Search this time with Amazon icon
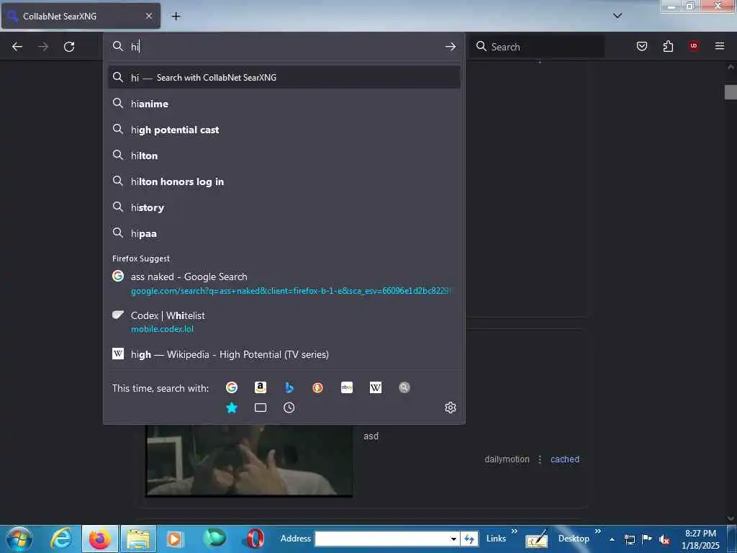 [261, 387]
